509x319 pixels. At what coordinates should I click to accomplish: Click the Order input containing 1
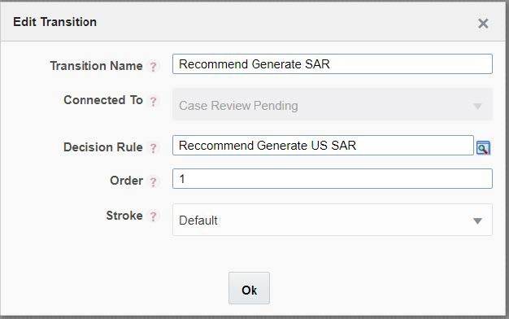pos(333,179)
